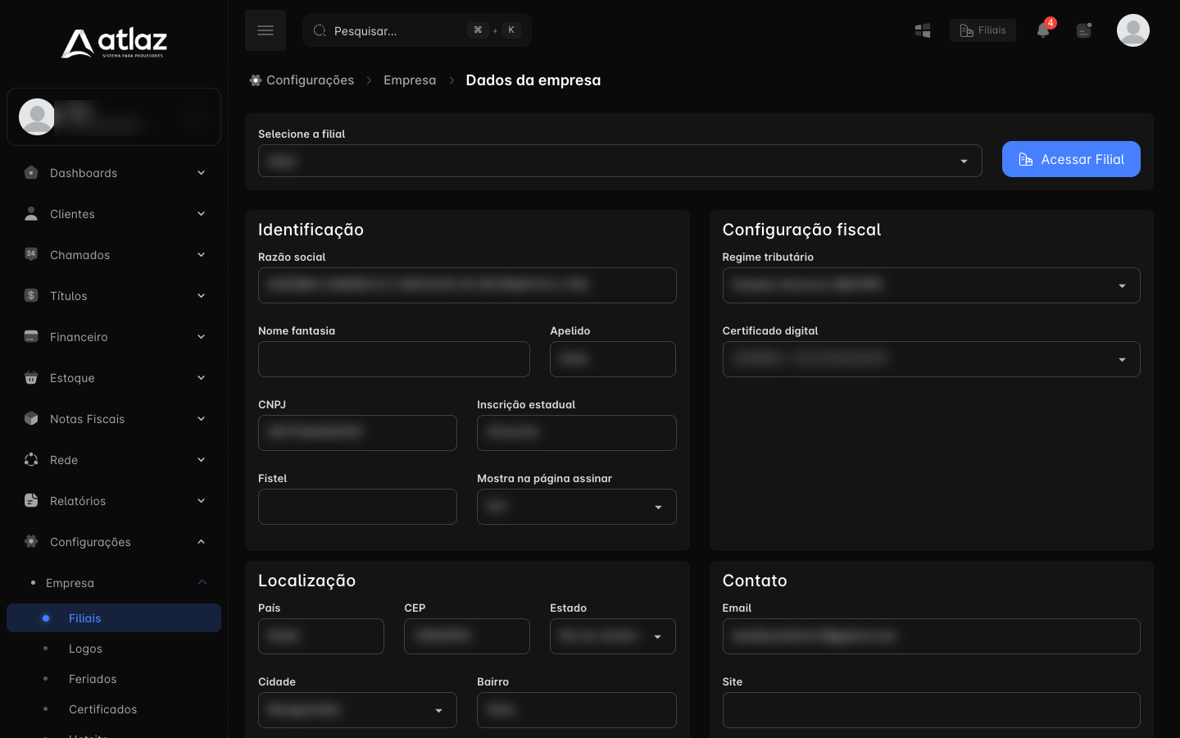Collapse the Empresa submenu chevron
This screenshot has height=738, width=1180.
coord(202,583)
